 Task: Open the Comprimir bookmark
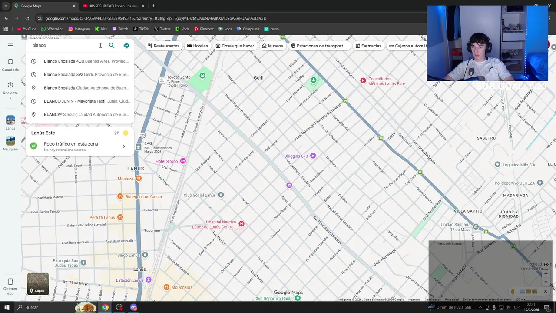click(248, 29)
